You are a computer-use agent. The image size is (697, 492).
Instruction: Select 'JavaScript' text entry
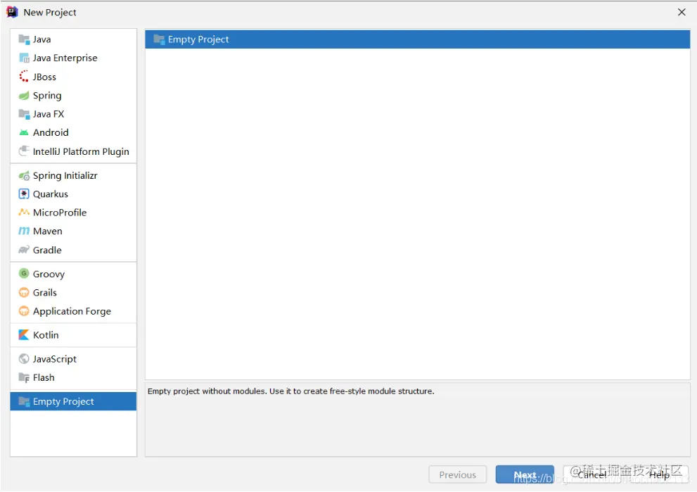(55, 359)
